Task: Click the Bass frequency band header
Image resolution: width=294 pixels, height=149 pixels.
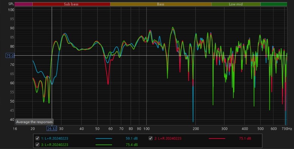Action: (x=161, y=4)
